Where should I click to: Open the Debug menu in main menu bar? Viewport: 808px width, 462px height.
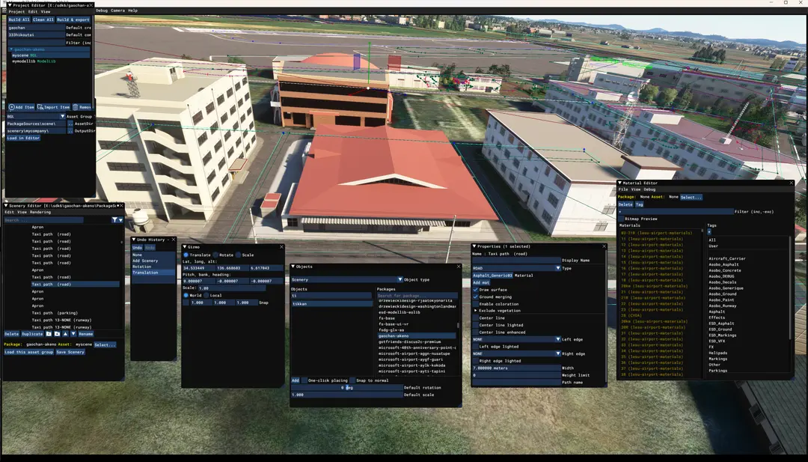[102, 10]
